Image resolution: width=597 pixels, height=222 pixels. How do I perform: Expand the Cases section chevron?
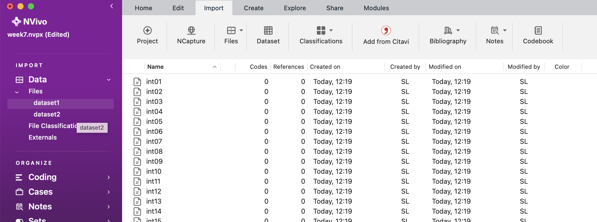(108, 192)
